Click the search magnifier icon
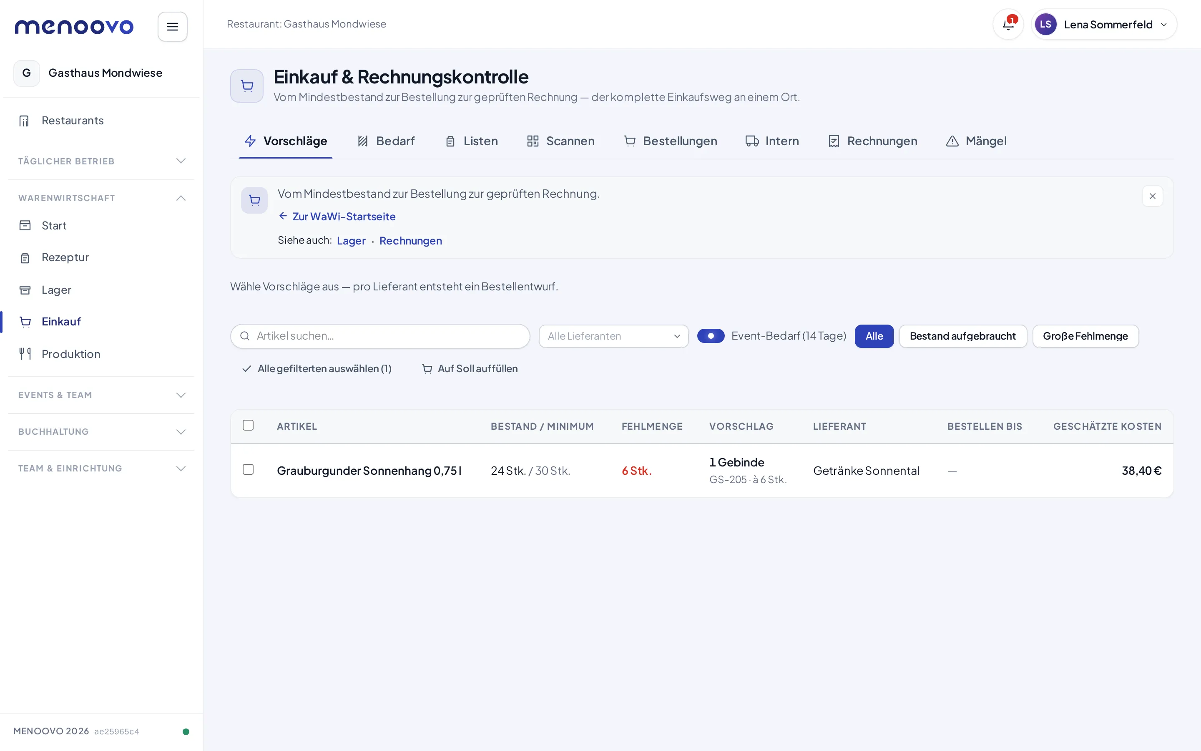This screenshot has height=751, width=1201. tap(245, 336)
